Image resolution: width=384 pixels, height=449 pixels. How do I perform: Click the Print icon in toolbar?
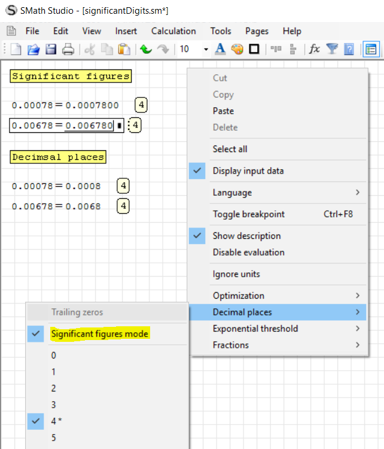tap(68, 49)
